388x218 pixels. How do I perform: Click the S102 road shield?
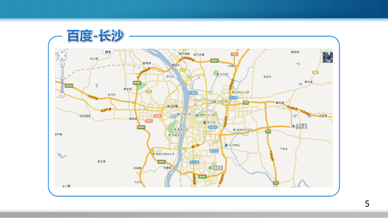tap(183, 70)
